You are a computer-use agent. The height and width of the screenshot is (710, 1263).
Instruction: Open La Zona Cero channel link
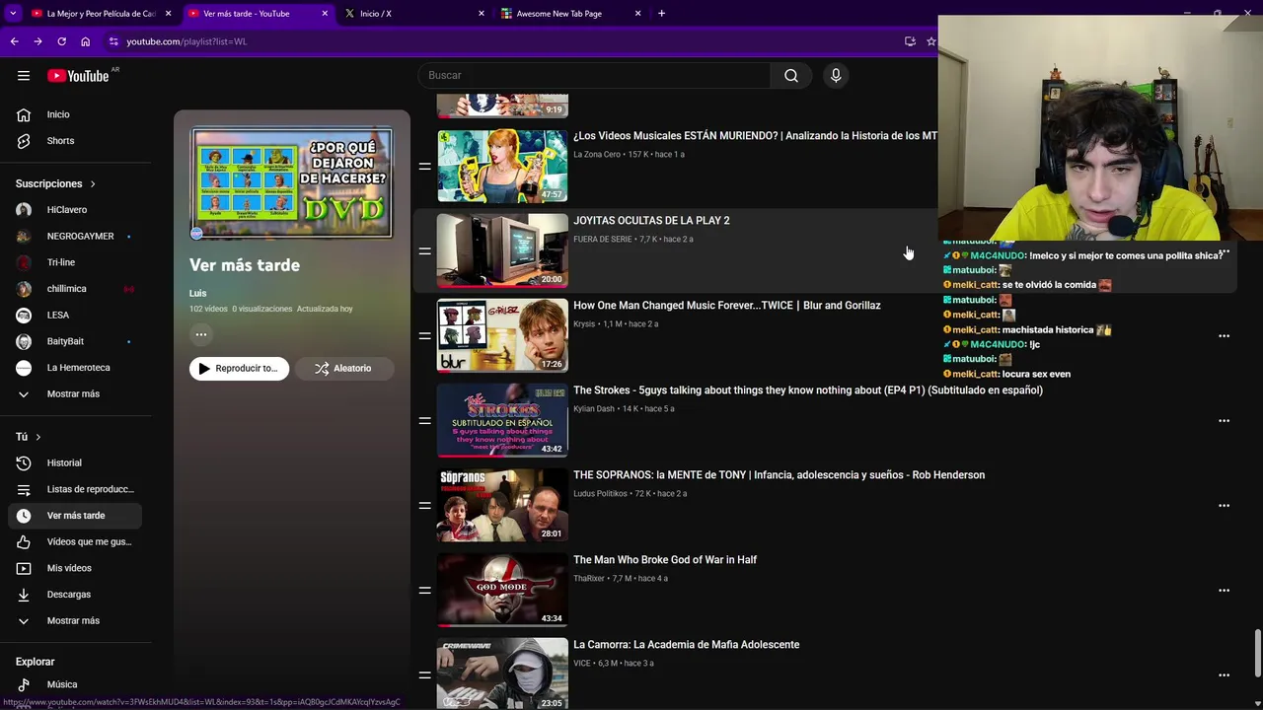pyautogui.click(x=597, y=155)
